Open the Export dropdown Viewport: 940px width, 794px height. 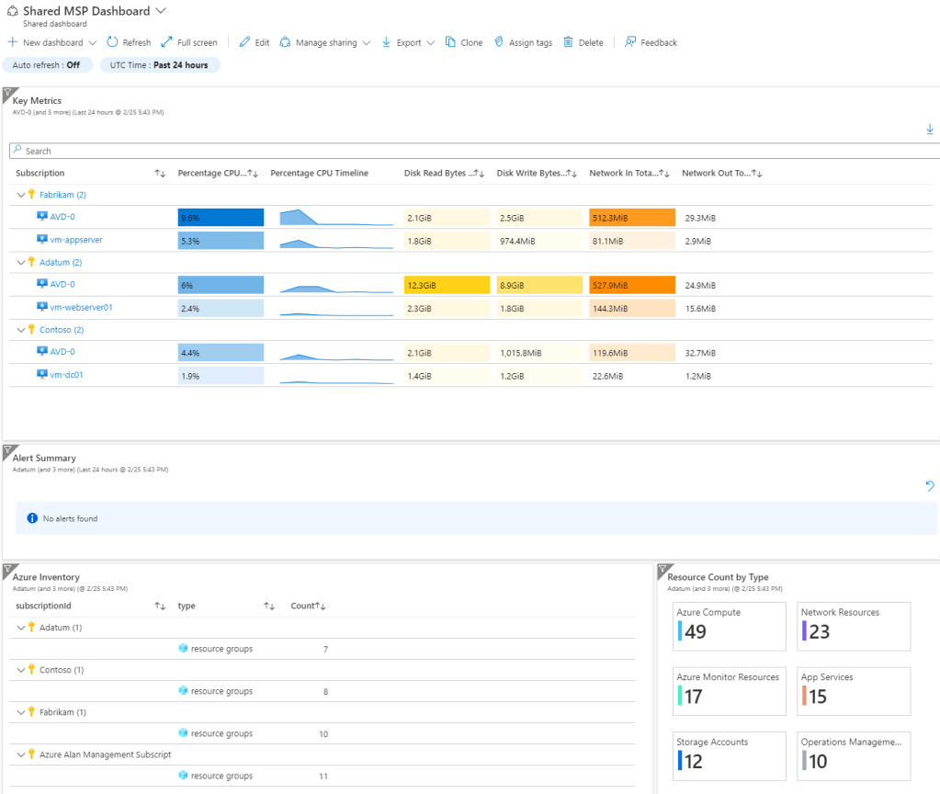408,42
